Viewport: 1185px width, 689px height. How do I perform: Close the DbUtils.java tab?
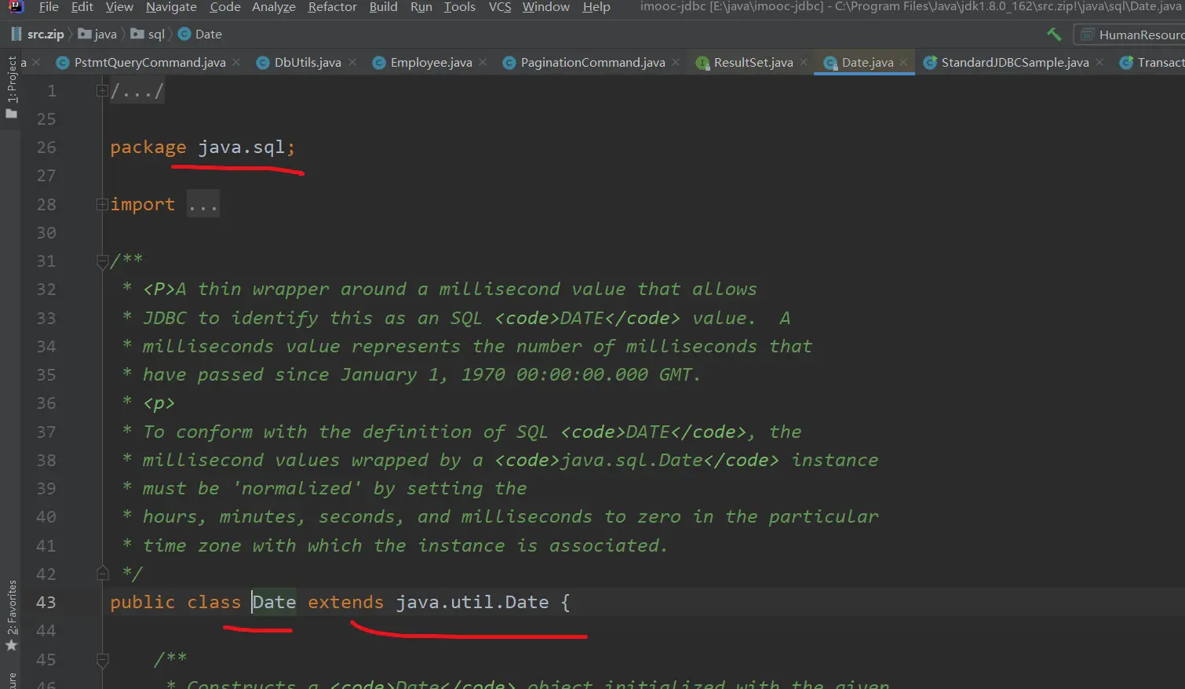tap(352, 63)
